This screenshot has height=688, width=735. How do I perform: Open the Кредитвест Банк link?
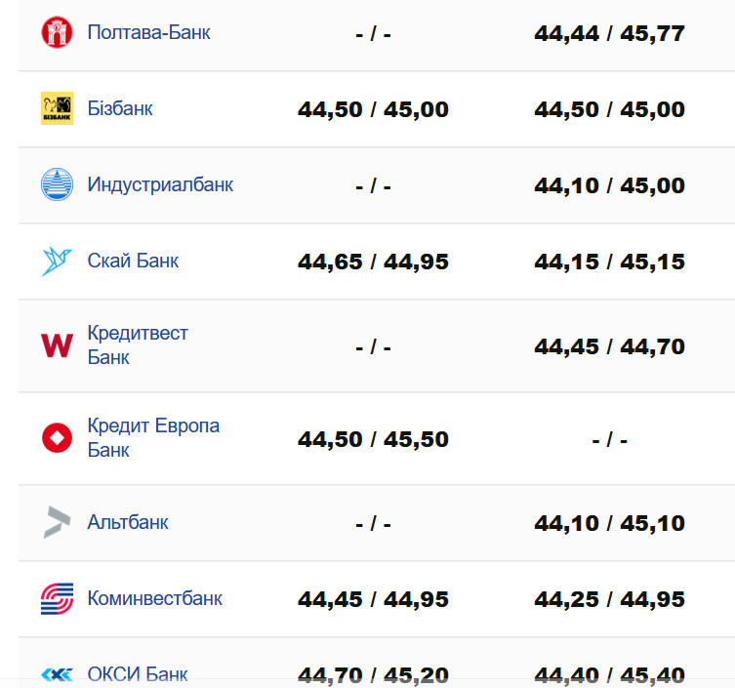(x=138, y=345)
